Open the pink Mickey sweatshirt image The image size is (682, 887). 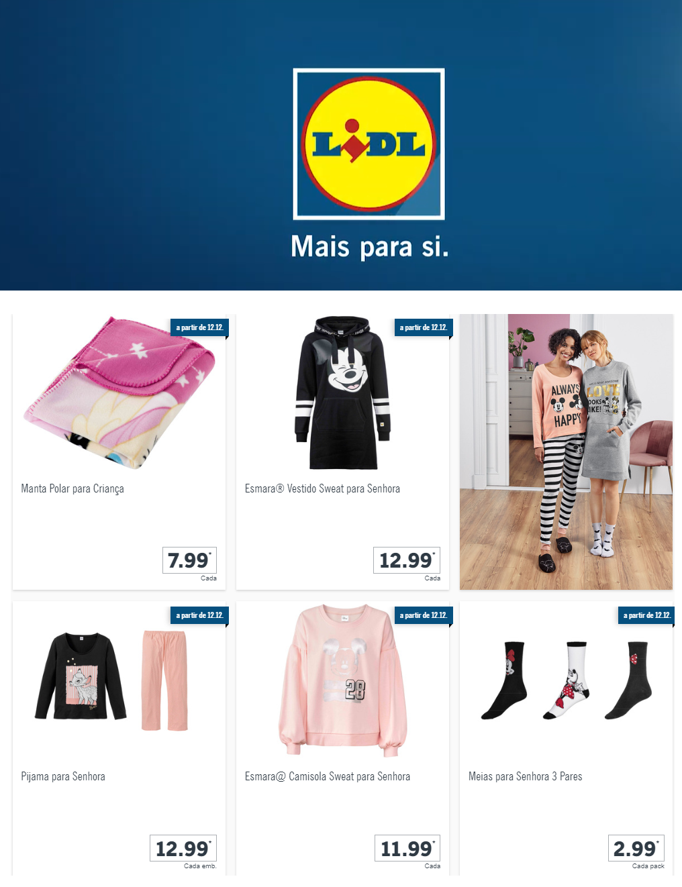point(343,680)
